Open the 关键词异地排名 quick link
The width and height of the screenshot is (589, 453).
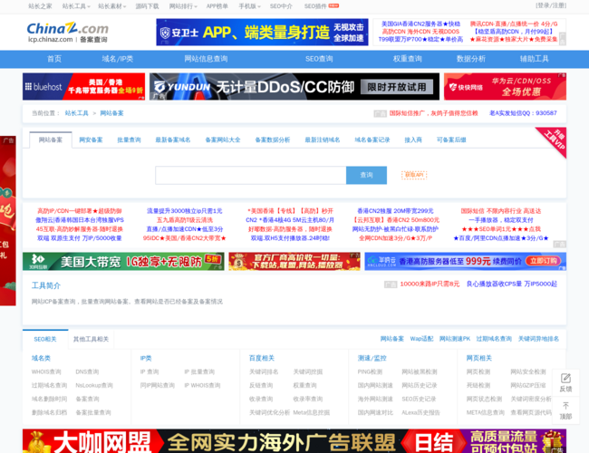[x=538, y=339]
